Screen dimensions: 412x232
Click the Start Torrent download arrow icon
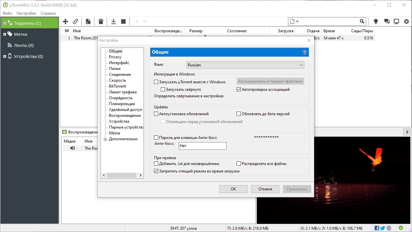114,21
